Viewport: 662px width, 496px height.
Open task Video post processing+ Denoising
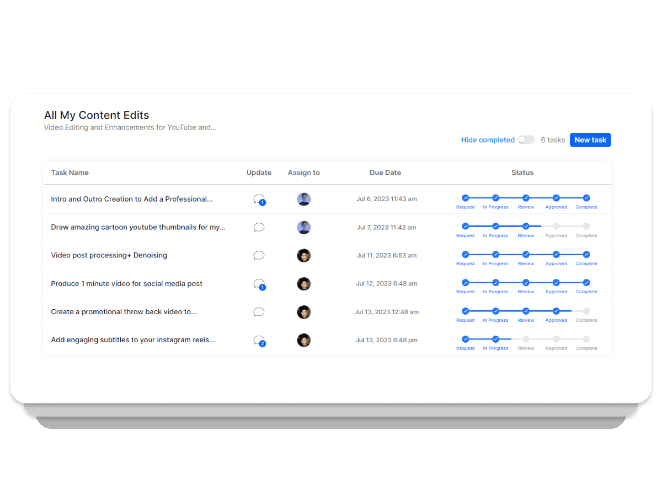click(109, 255)
